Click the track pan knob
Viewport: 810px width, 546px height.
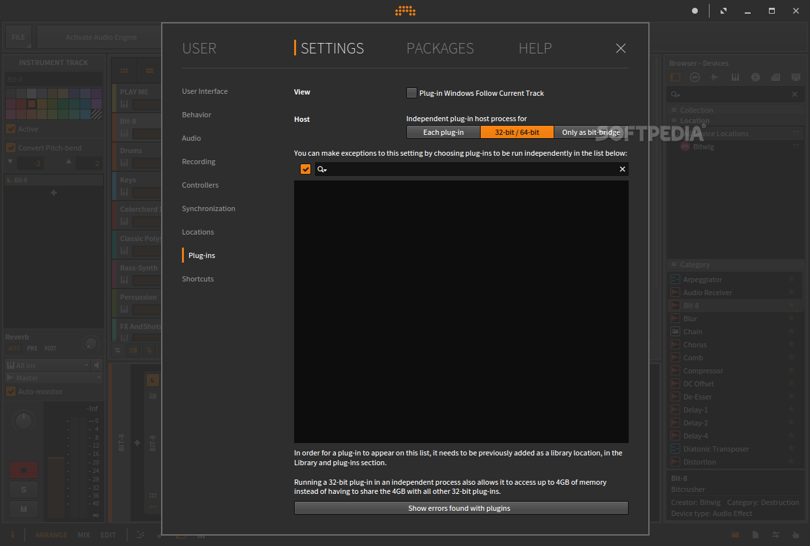click(x=23, y=421)
